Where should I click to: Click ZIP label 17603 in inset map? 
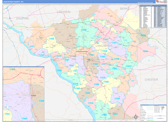click(x=24, y=118)
